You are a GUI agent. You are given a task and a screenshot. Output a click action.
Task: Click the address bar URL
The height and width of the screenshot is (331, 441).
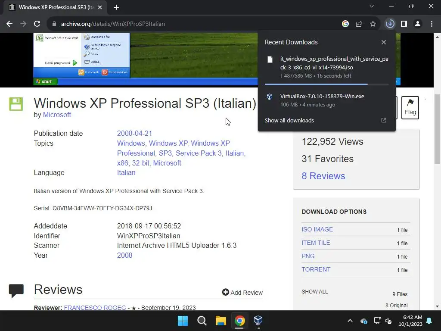(x=113, y=24)
